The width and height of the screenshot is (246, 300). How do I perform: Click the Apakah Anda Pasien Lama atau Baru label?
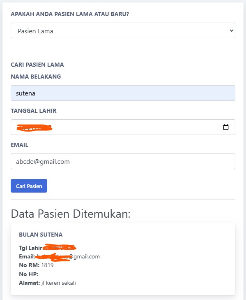70,14
